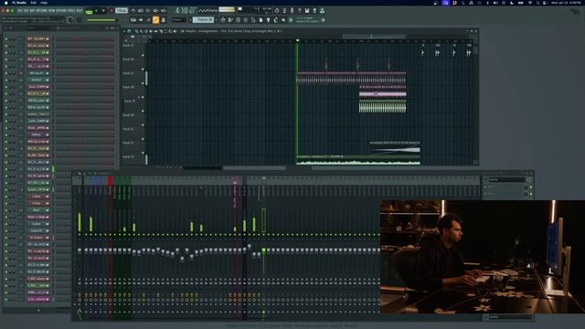Open the Piano roll view icon
The height and width of the screenshot is (329, 585).
tap(230, 20)
